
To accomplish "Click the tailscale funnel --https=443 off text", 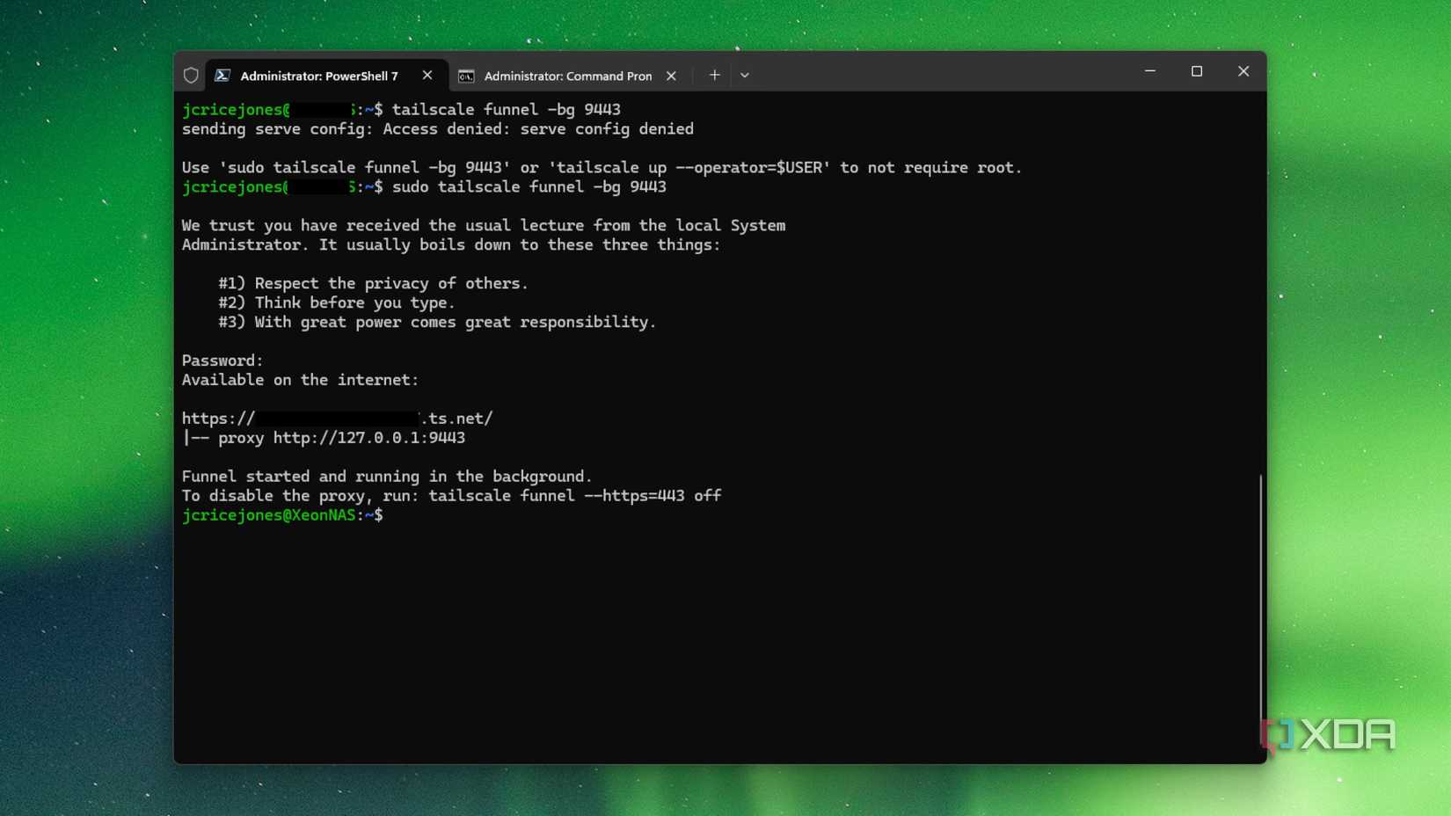I will (x=575, y=495).
